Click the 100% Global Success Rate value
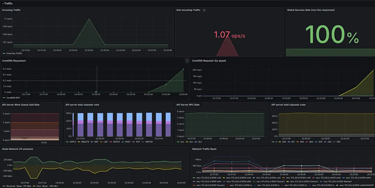 332,34
